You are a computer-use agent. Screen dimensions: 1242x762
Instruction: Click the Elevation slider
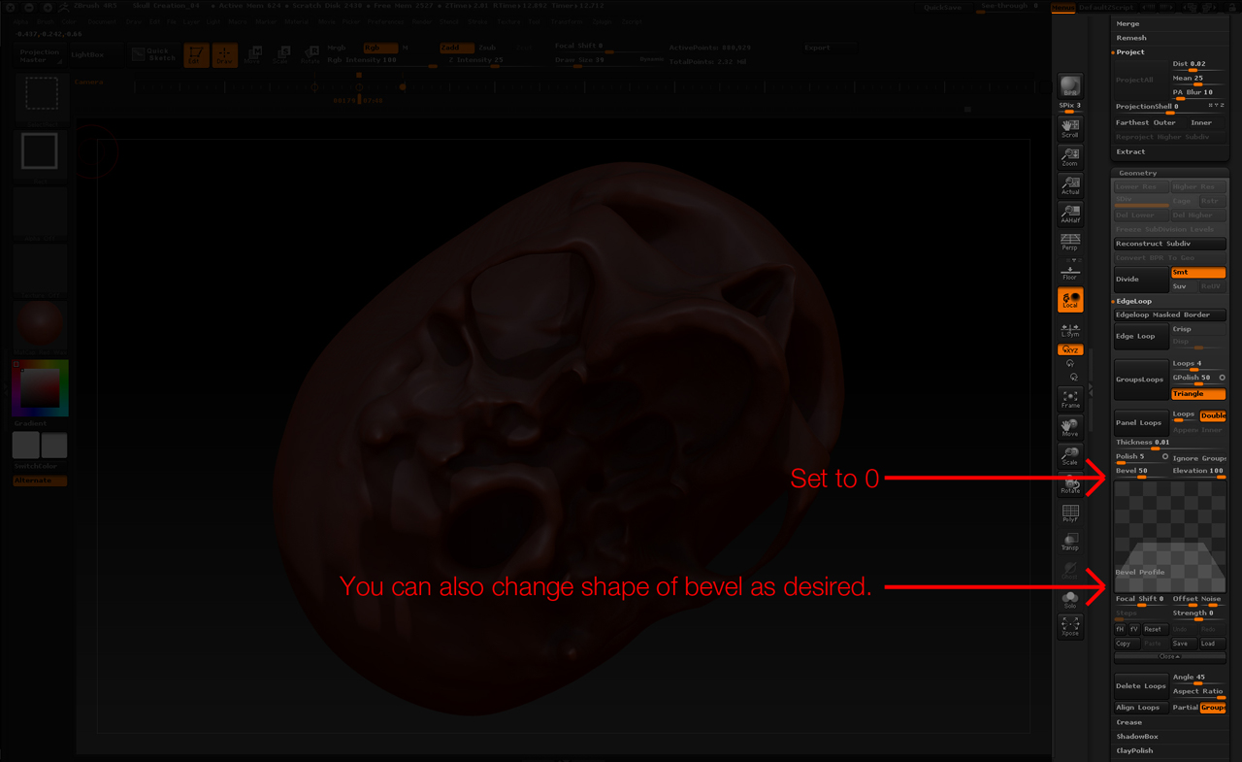(1198, 472)
